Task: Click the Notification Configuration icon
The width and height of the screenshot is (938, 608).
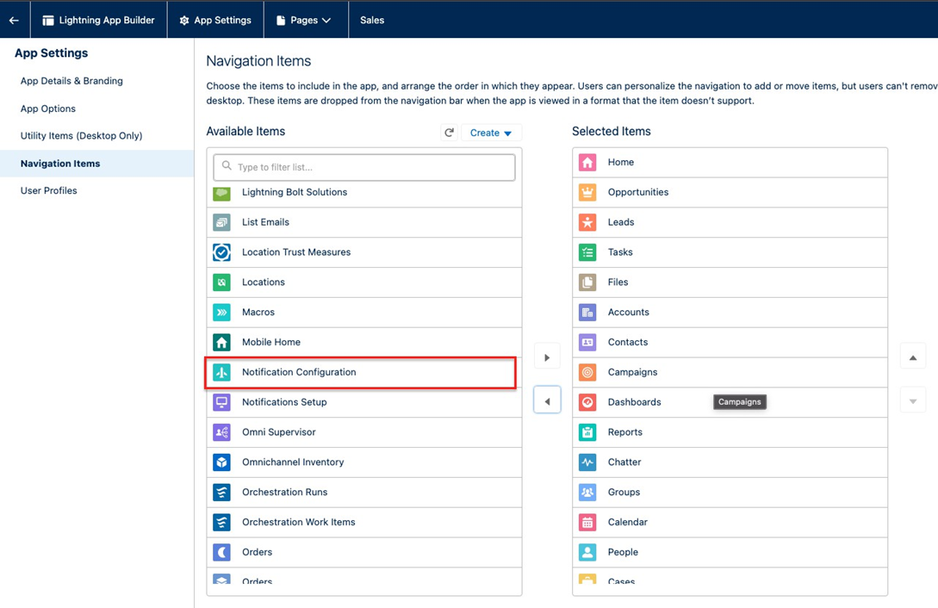Action: (222, 372)
